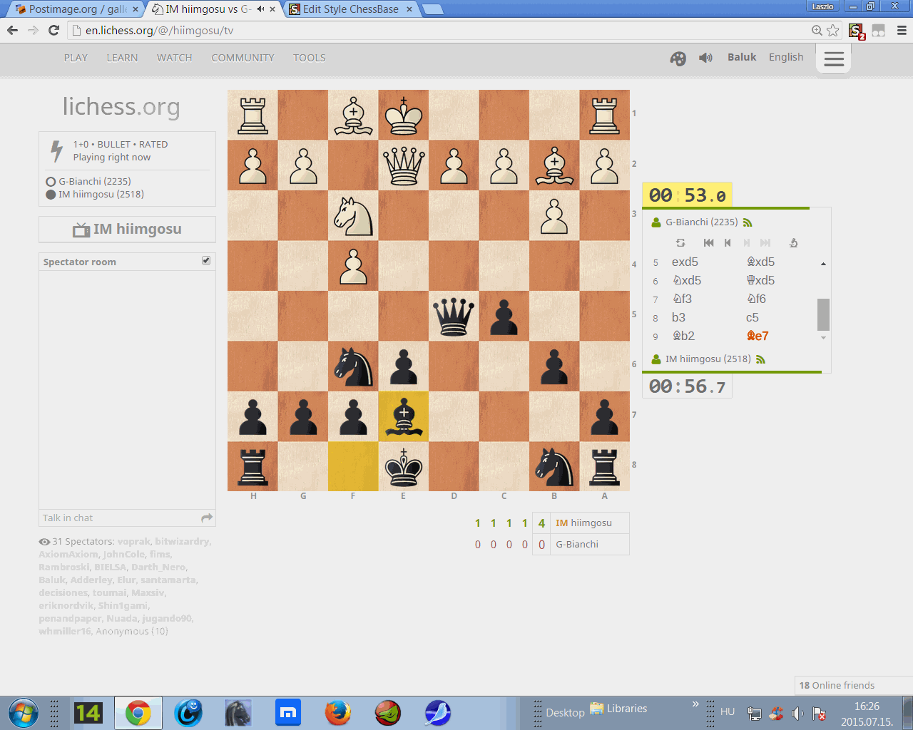Screen dimensions: 913x730
Task: Open the TOOLS menu
Action: point(309,58)
